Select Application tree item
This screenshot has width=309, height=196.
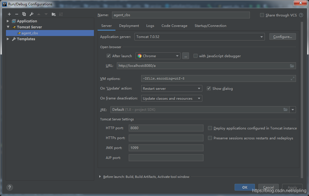(x=27, y=21)
